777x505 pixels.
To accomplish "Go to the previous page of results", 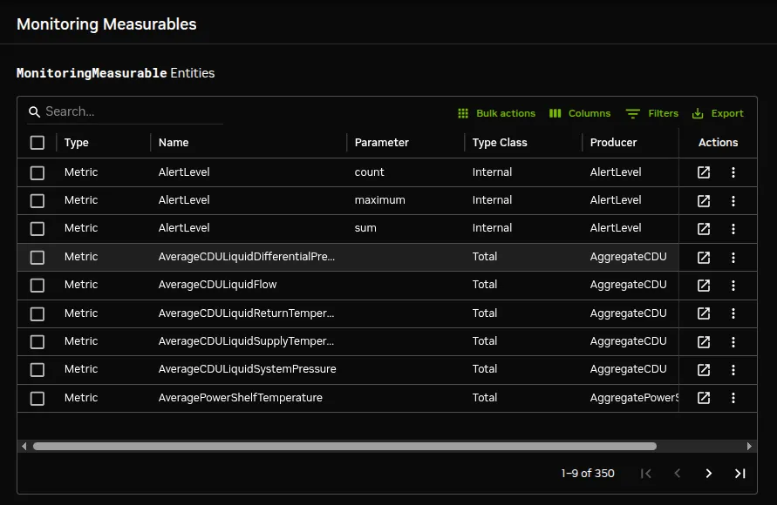I will pyautogui.click(x=677, y=474).
